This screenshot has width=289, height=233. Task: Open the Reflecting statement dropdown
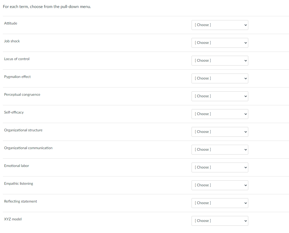220,203
